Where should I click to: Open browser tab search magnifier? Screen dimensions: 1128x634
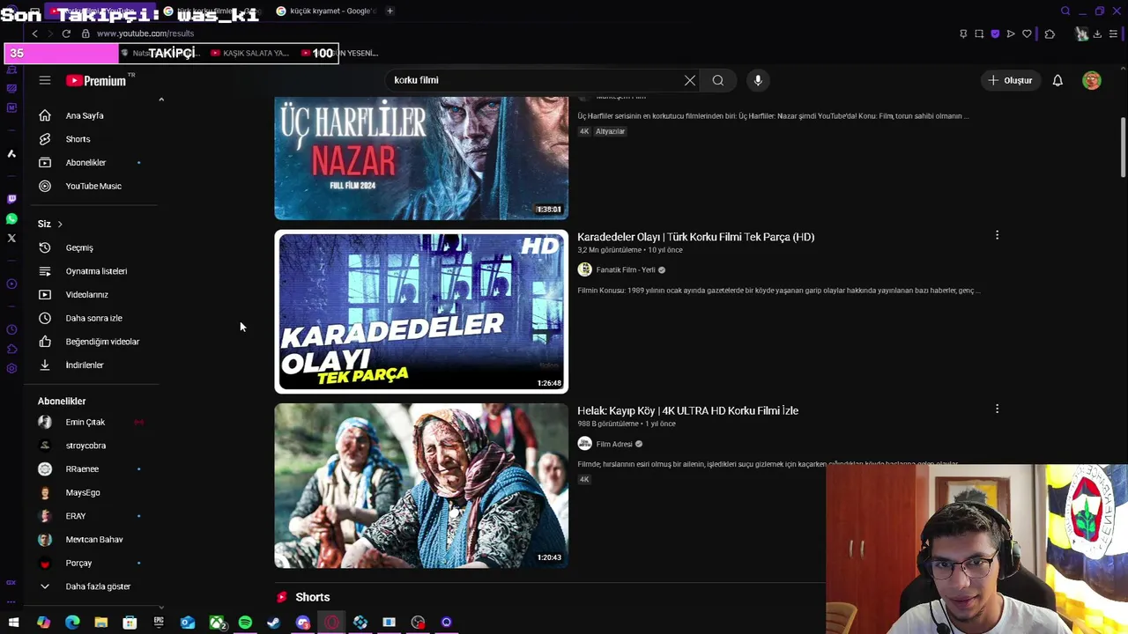point(1065,11)
